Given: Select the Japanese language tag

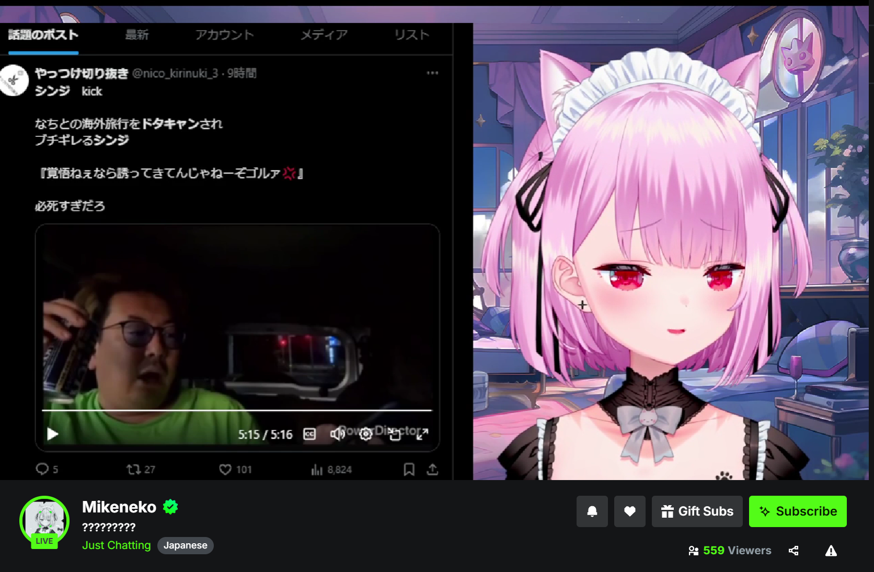Looking at the screenshot, I should (185, 545).
